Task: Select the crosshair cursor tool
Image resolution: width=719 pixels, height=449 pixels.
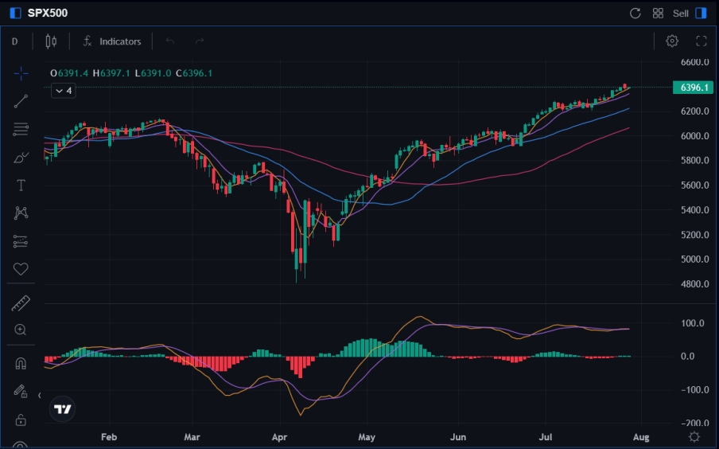Action: pyautogui.click(x=21, y=73)
